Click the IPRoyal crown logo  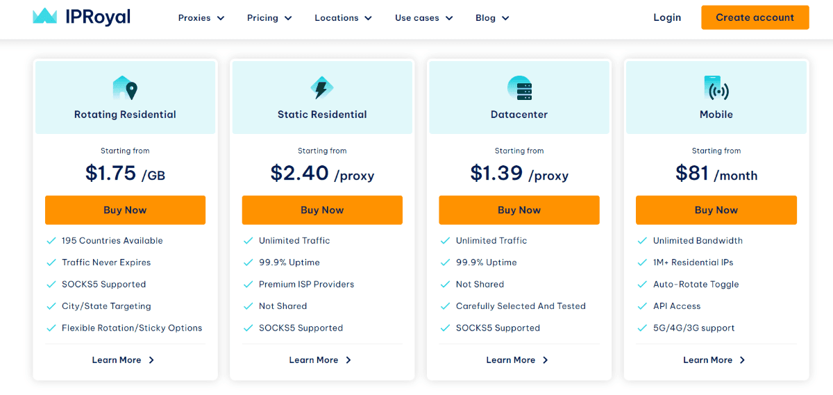click(45, 17)
